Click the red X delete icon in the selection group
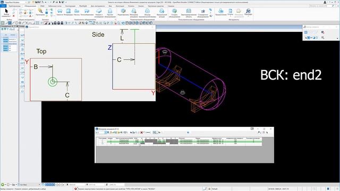Image resolution: width=340 pixels, height=191 pixels. point(14,16)
